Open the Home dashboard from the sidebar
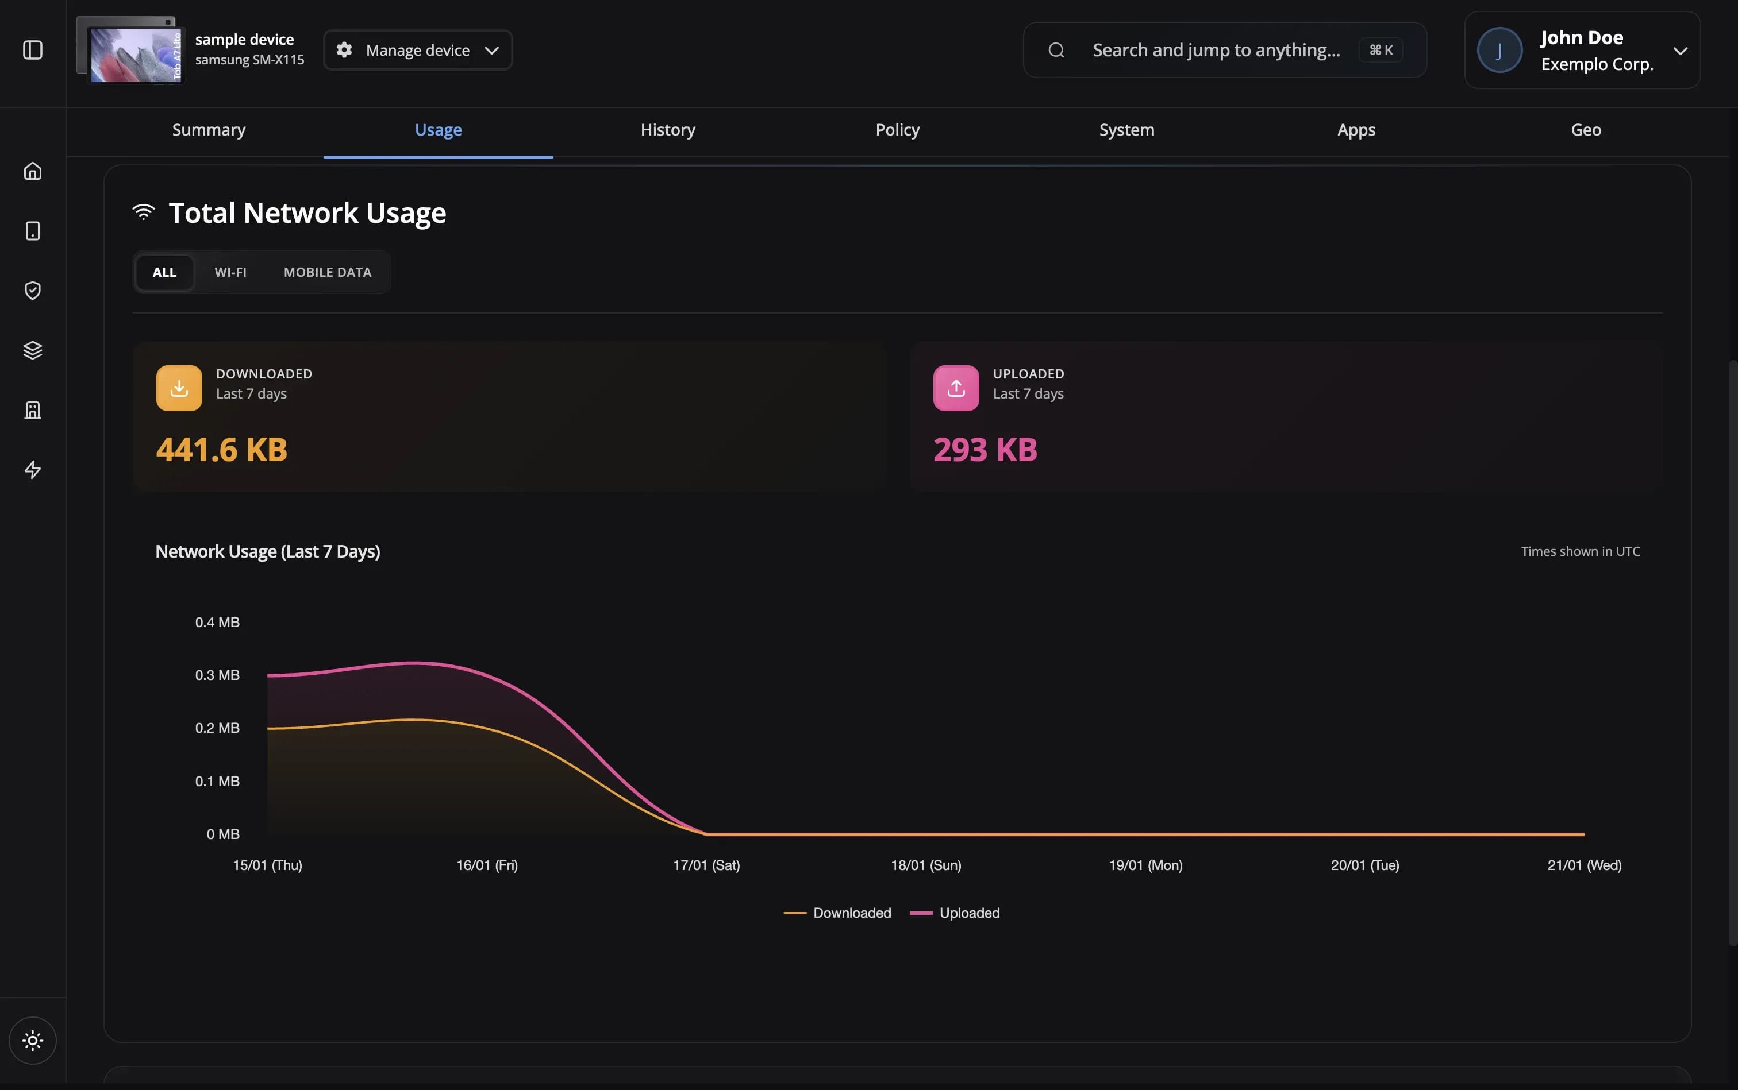The height and width of the screenshot is (1090, 1738). pos(32,171)
